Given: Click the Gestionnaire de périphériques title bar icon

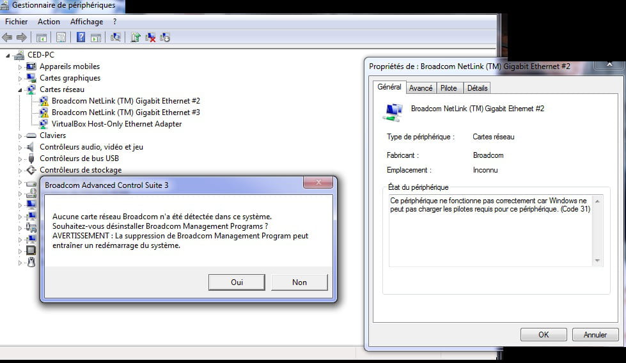Looking at the screenshot, I should click(x=4, y=6).
